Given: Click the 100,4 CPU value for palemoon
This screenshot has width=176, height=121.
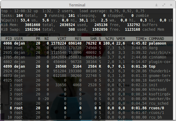Looking at the screenshot, I should [x=109, y=43].
